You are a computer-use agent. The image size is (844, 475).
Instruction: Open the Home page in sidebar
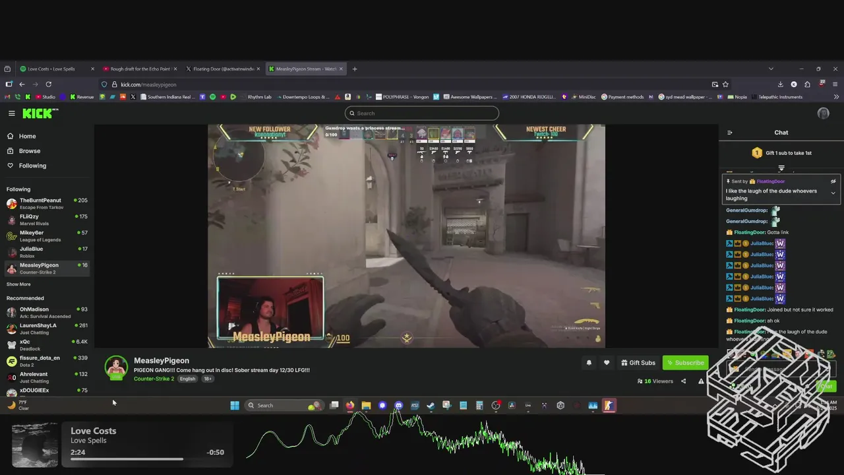coord(27,136)
